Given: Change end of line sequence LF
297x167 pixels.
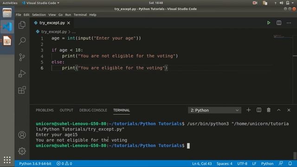Looking at the screenshot, I should coord(254,164).
